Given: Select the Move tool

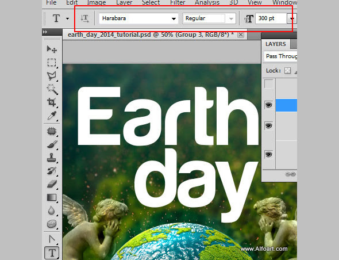Looking at the screenshot, I should [x=52, y=49].
